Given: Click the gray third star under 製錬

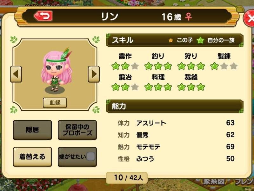Looking at the screenshot, I should click(x=234, y=66).
